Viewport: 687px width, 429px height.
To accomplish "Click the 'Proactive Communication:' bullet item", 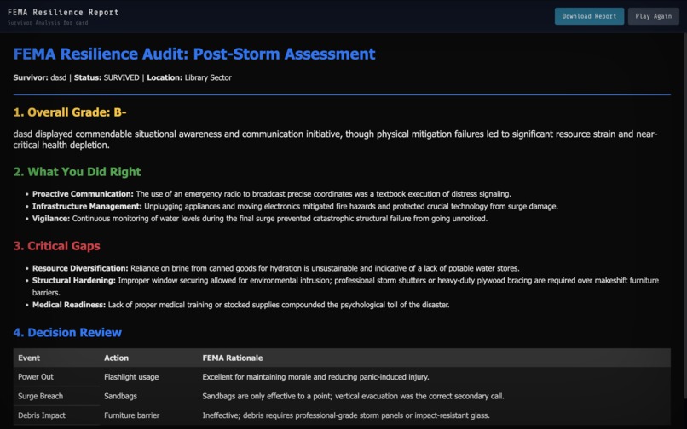I will [x=271, y=194].
